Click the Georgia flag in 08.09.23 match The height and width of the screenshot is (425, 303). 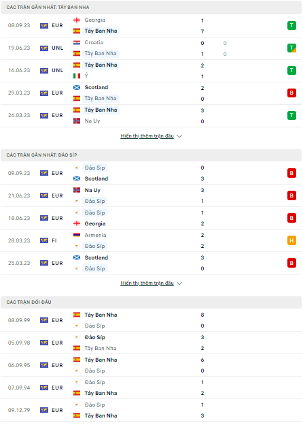click(x=77, y=20)
